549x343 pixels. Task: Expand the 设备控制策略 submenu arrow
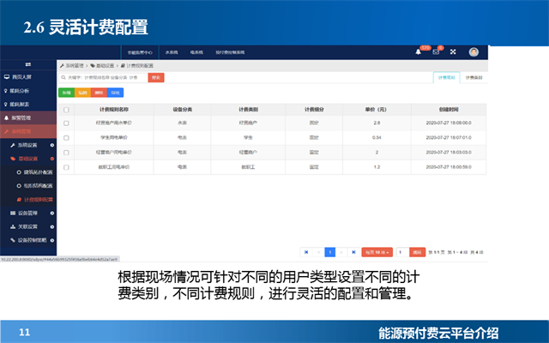pos(51,240)
